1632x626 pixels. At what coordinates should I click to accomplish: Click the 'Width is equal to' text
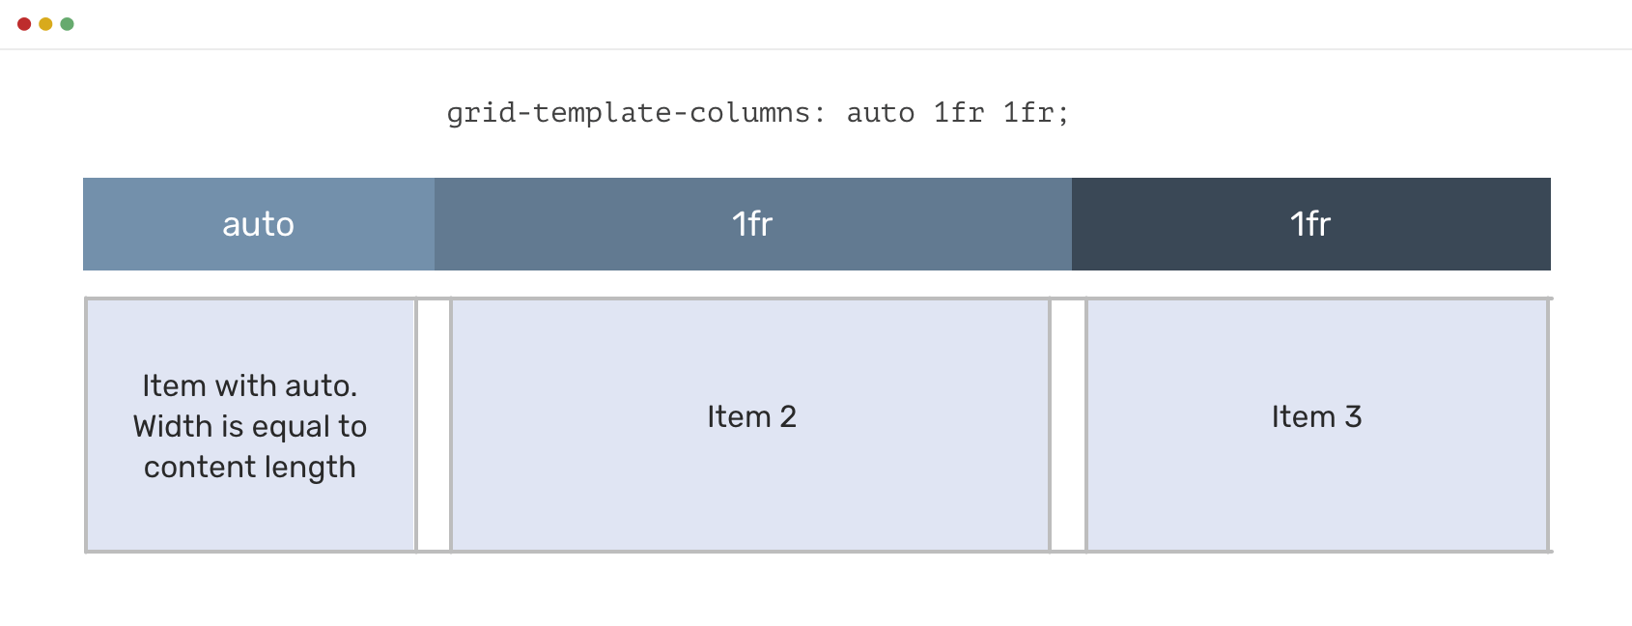click(250, 426)
